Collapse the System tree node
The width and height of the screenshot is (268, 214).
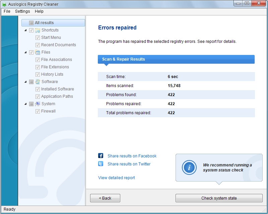tap(26, 104)
